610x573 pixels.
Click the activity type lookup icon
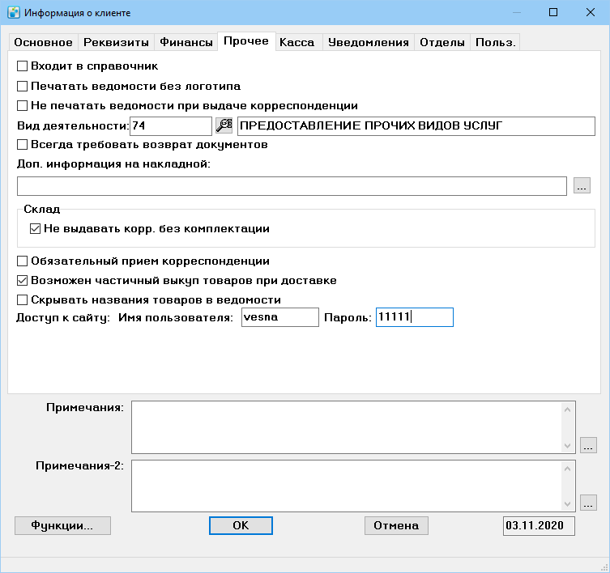click(x=224, y=125)
